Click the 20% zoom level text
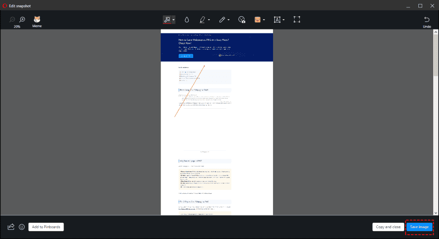Image resolution: width=439 pixels, height=239 pixels. click(17, 27)
